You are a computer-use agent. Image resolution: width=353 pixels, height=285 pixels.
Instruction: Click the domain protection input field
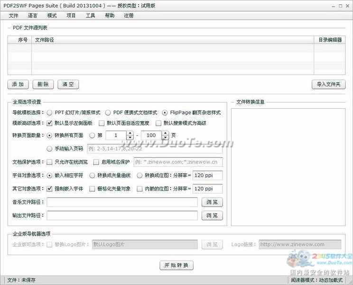pos(178,162)
